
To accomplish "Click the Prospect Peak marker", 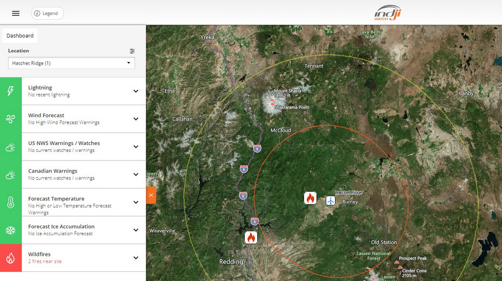I will 397,262.
